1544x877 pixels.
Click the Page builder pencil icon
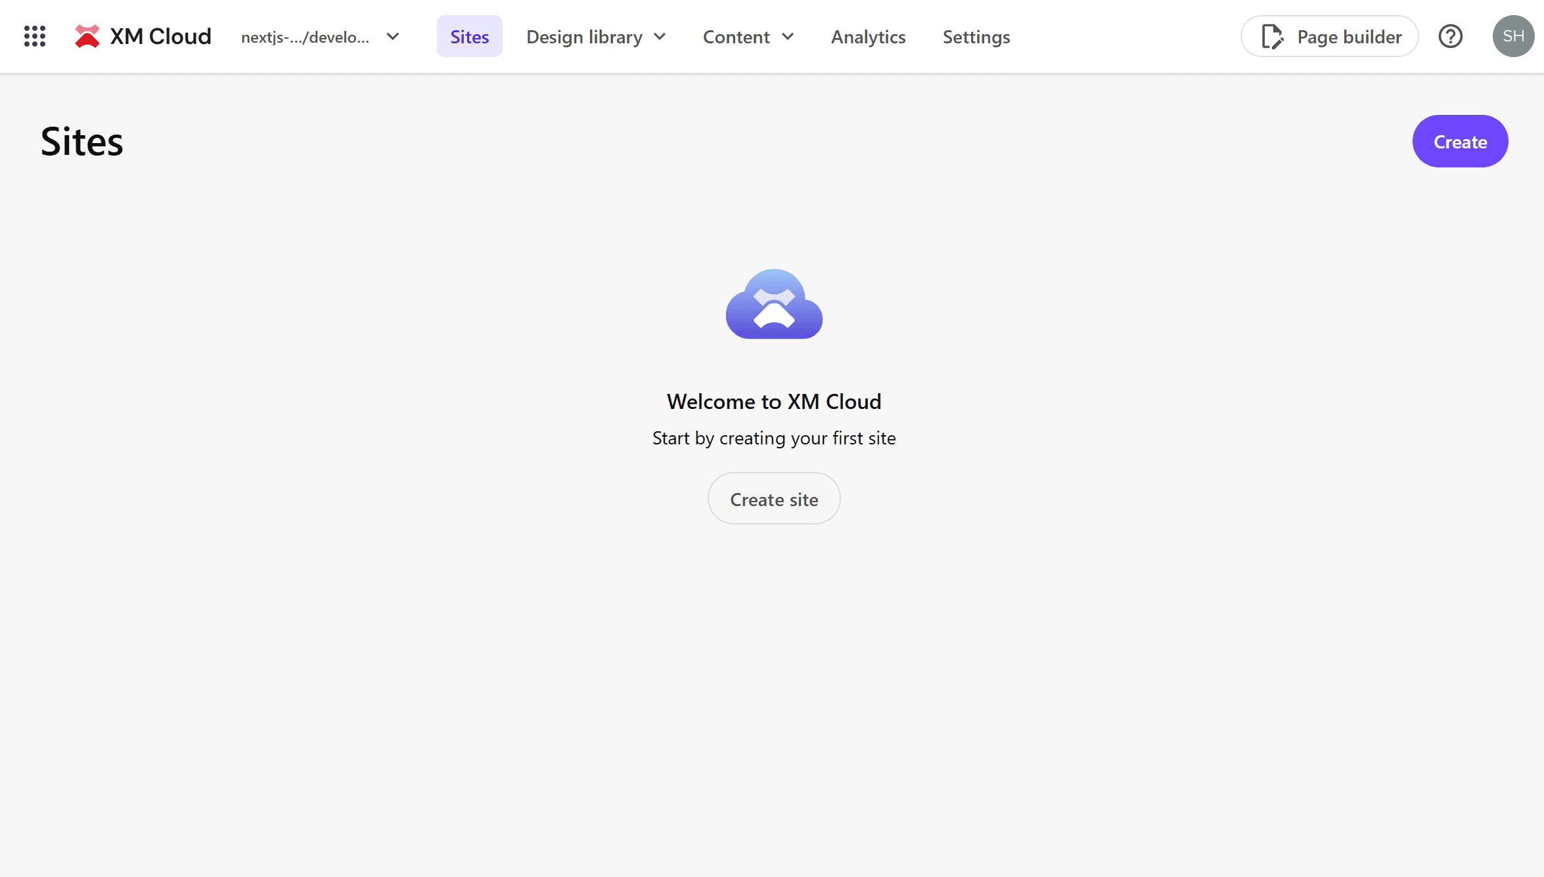[x=1272, y=37]
